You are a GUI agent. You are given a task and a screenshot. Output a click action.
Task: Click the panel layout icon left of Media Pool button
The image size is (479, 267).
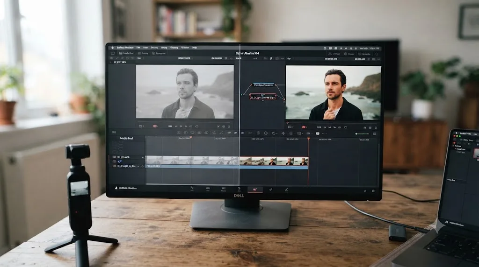coord(113,53)
